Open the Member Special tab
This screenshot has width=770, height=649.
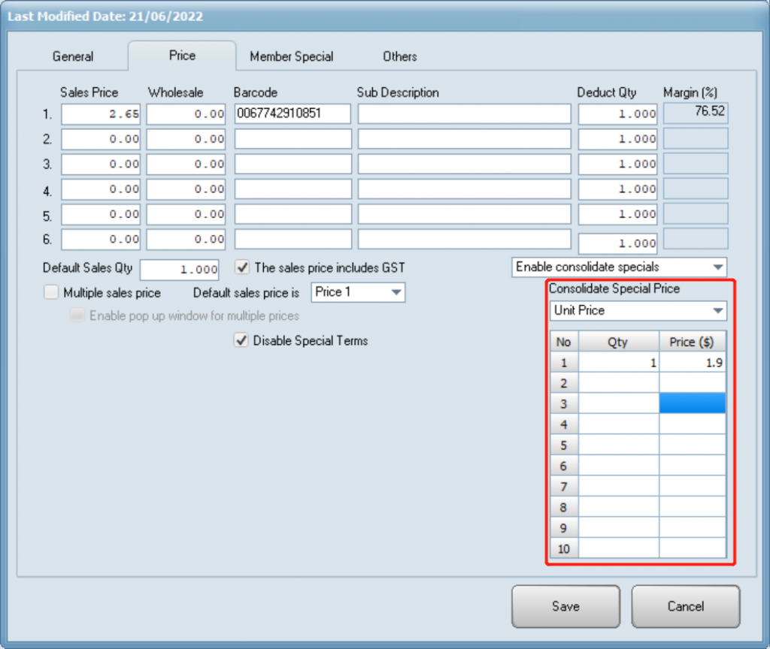point(291,56)
